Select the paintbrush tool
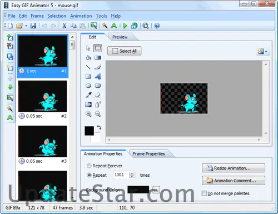278x214 pixels. pyautogui.click(x=98, y=67)
